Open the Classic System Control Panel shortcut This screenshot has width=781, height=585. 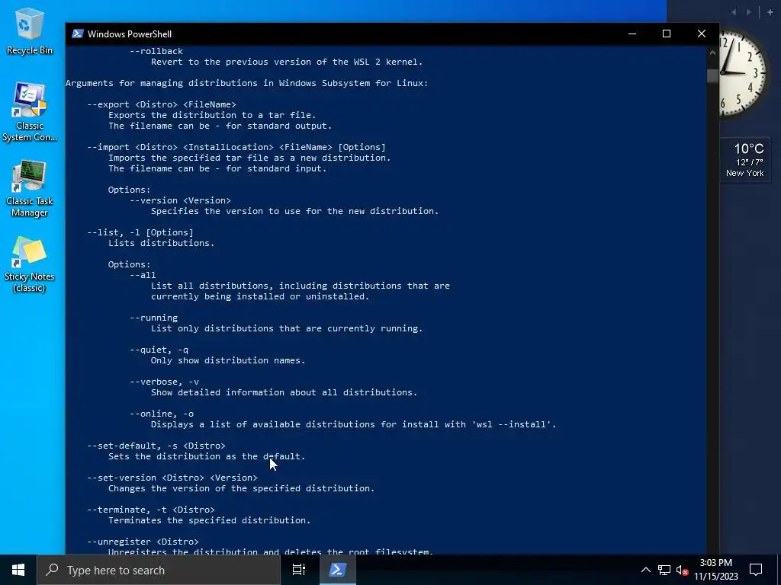[x=30, y=113]
